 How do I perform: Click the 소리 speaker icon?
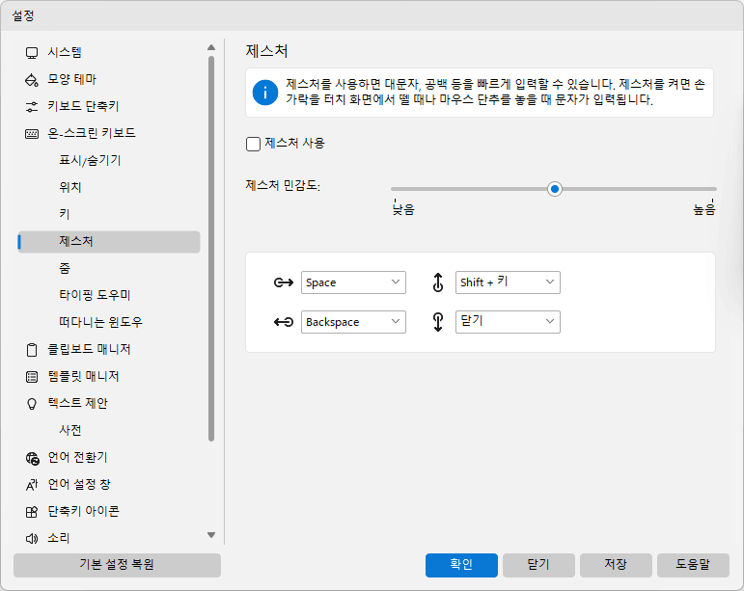(32, 538)
